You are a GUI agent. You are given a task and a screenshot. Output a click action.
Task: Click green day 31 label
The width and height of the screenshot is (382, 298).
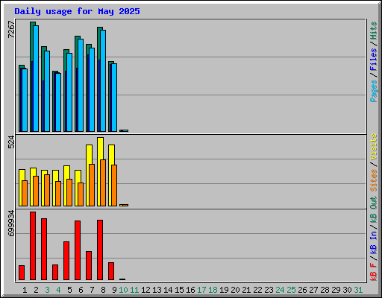point(358,290)
